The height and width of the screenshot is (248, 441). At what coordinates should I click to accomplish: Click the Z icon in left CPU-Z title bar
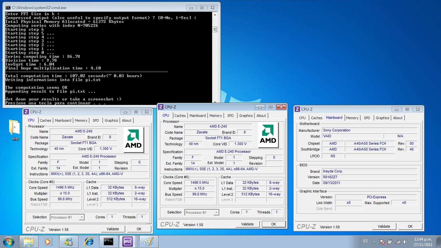[26, 112]
